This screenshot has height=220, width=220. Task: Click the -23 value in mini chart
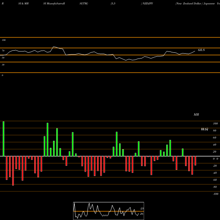[x=142, y=209]
